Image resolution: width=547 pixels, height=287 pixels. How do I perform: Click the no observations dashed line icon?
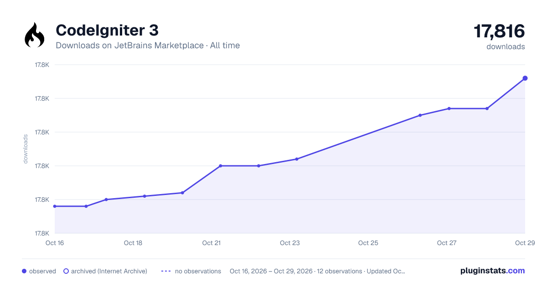166,271
